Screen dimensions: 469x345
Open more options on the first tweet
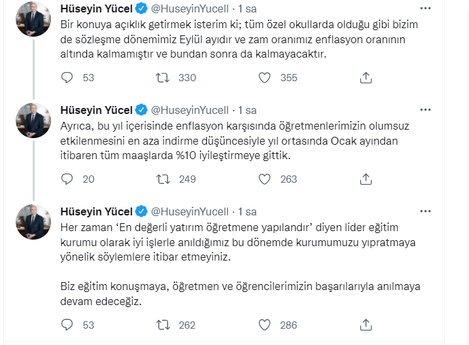point(425,9)
